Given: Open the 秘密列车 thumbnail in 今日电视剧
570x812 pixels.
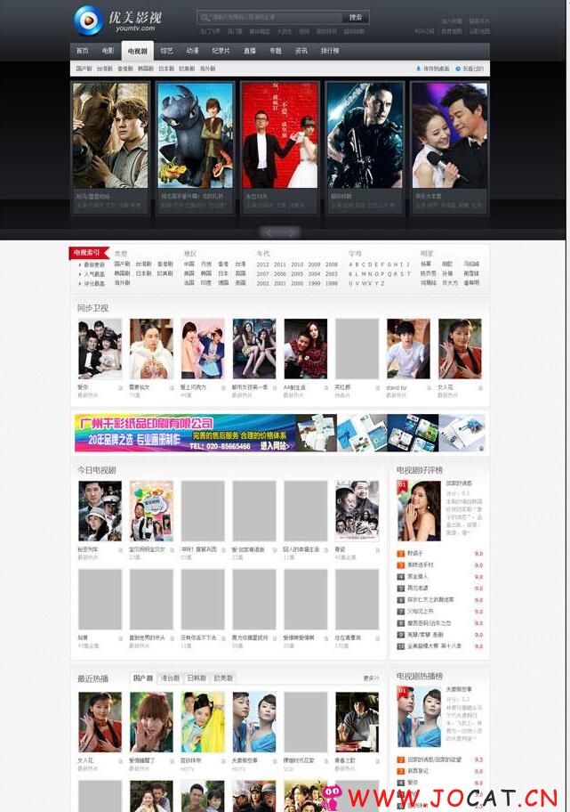Looking at the screenshot, I should point(100,511).
